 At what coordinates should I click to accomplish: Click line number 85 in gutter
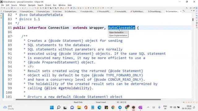click(10, 28)
